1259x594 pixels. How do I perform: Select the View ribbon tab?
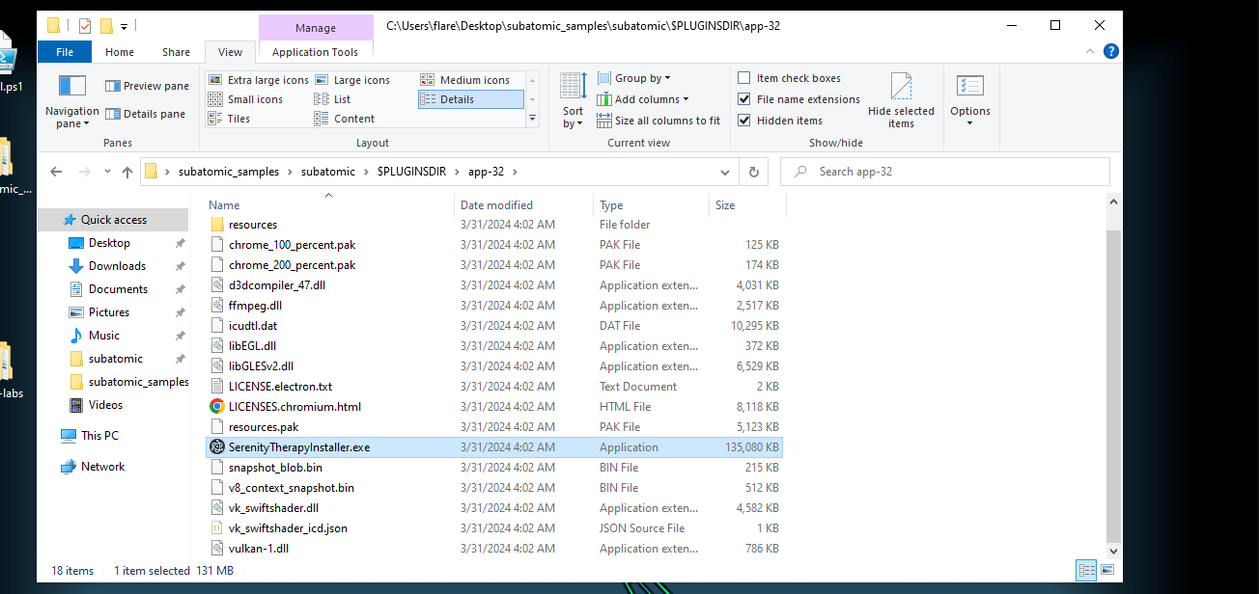(x=231, y=52)
